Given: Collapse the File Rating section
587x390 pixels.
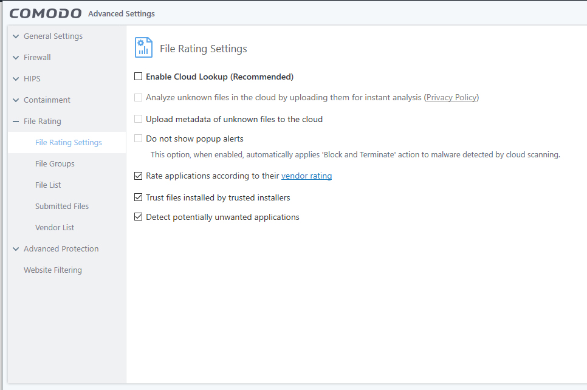Looking at the screenshot, I should (x=16, y=121).
